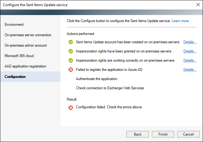Follow the Learn more link
The height and width of the screenshot is (142, 203).
point(180,21)
